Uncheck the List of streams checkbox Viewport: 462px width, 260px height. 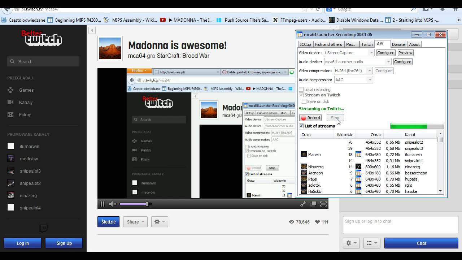pos(301,126)
